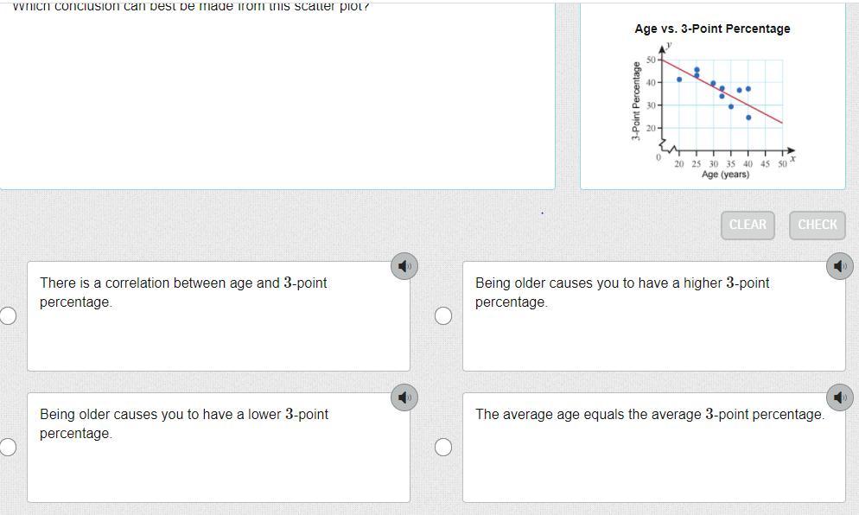Play audio for the lower 3-point percentage answer

point(404,397)
